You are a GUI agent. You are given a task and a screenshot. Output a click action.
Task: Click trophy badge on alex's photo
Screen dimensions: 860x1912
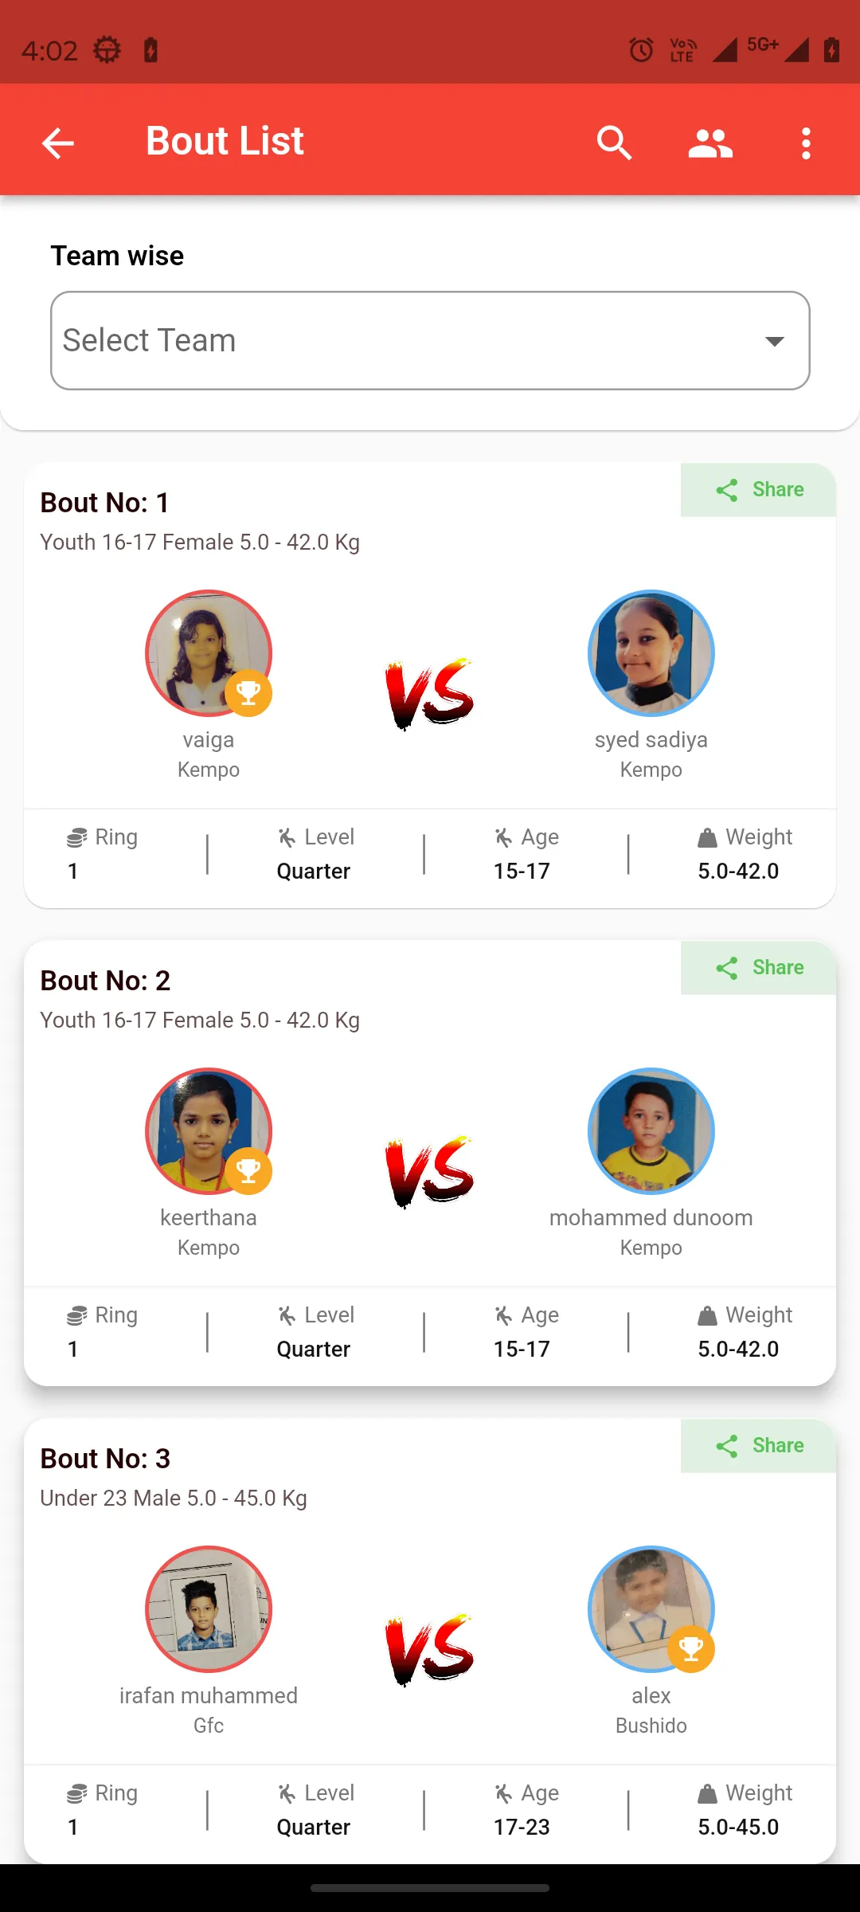click(691, 1649)
